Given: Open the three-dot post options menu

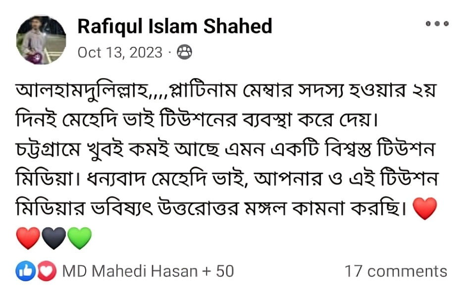Looking at the screenshot, I should pos(437,24).
